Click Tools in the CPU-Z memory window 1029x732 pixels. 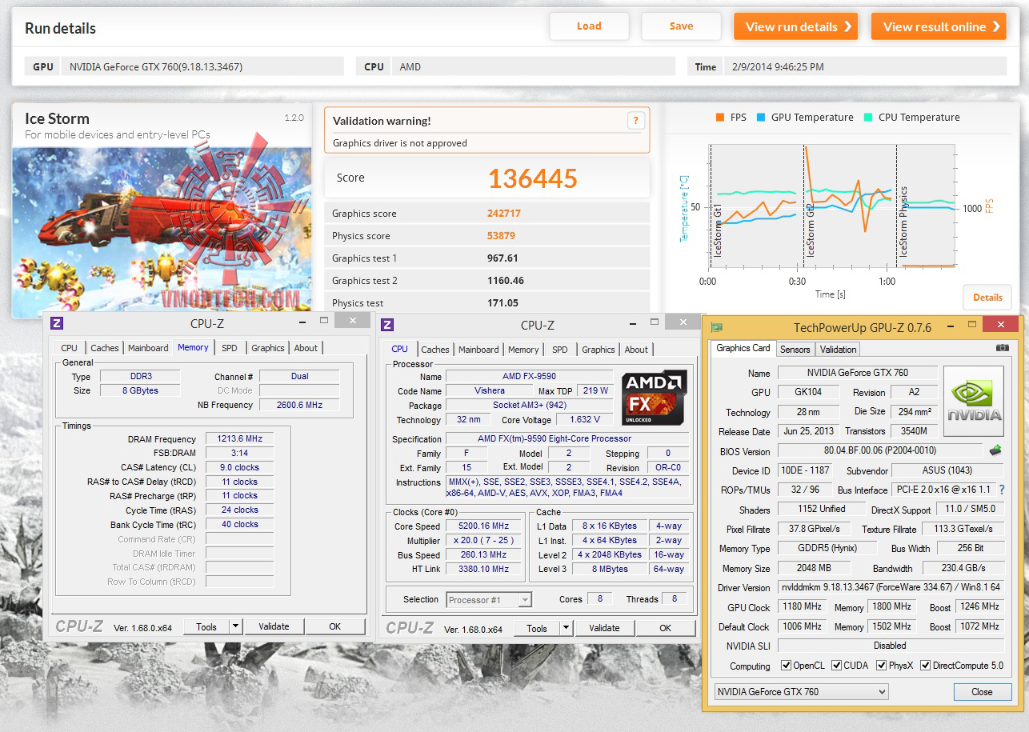tap(206, 627)
